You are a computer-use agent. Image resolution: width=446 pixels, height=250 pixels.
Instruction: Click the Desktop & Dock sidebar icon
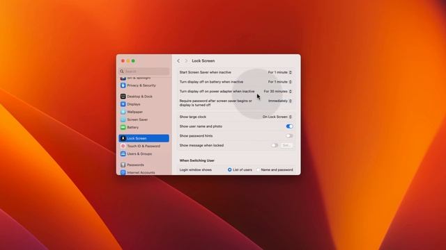pos(123,97)
